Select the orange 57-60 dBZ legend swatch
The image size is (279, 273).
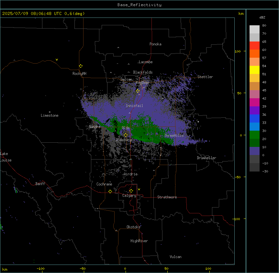pyautogui.click(x=254, y=53)
